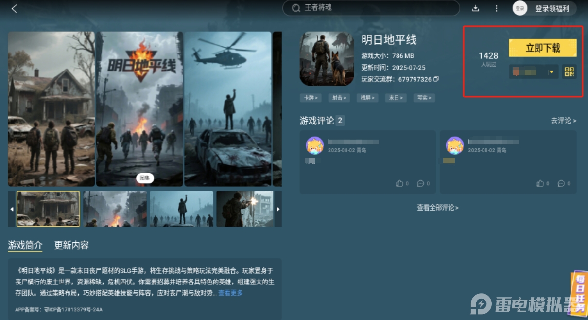588x320 pixels.
Task: Open the first reviewer's avatar
Action: (x=315, y=145)
